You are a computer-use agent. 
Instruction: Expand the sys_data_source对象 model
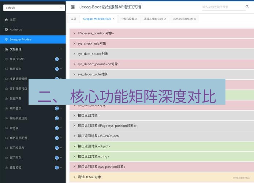pos(162,54)
